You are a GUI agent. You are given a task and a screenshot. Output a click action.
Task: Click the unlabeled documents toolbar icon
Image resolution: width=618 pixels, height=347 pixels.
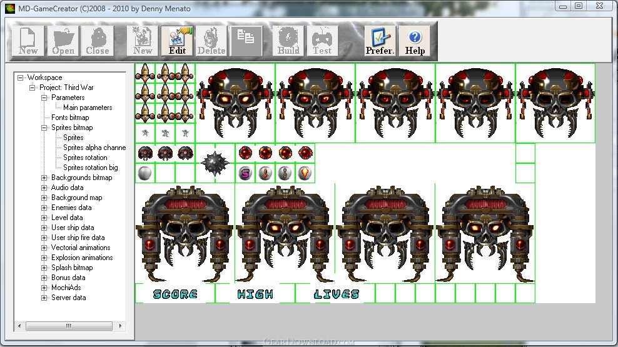coord(246,41)
